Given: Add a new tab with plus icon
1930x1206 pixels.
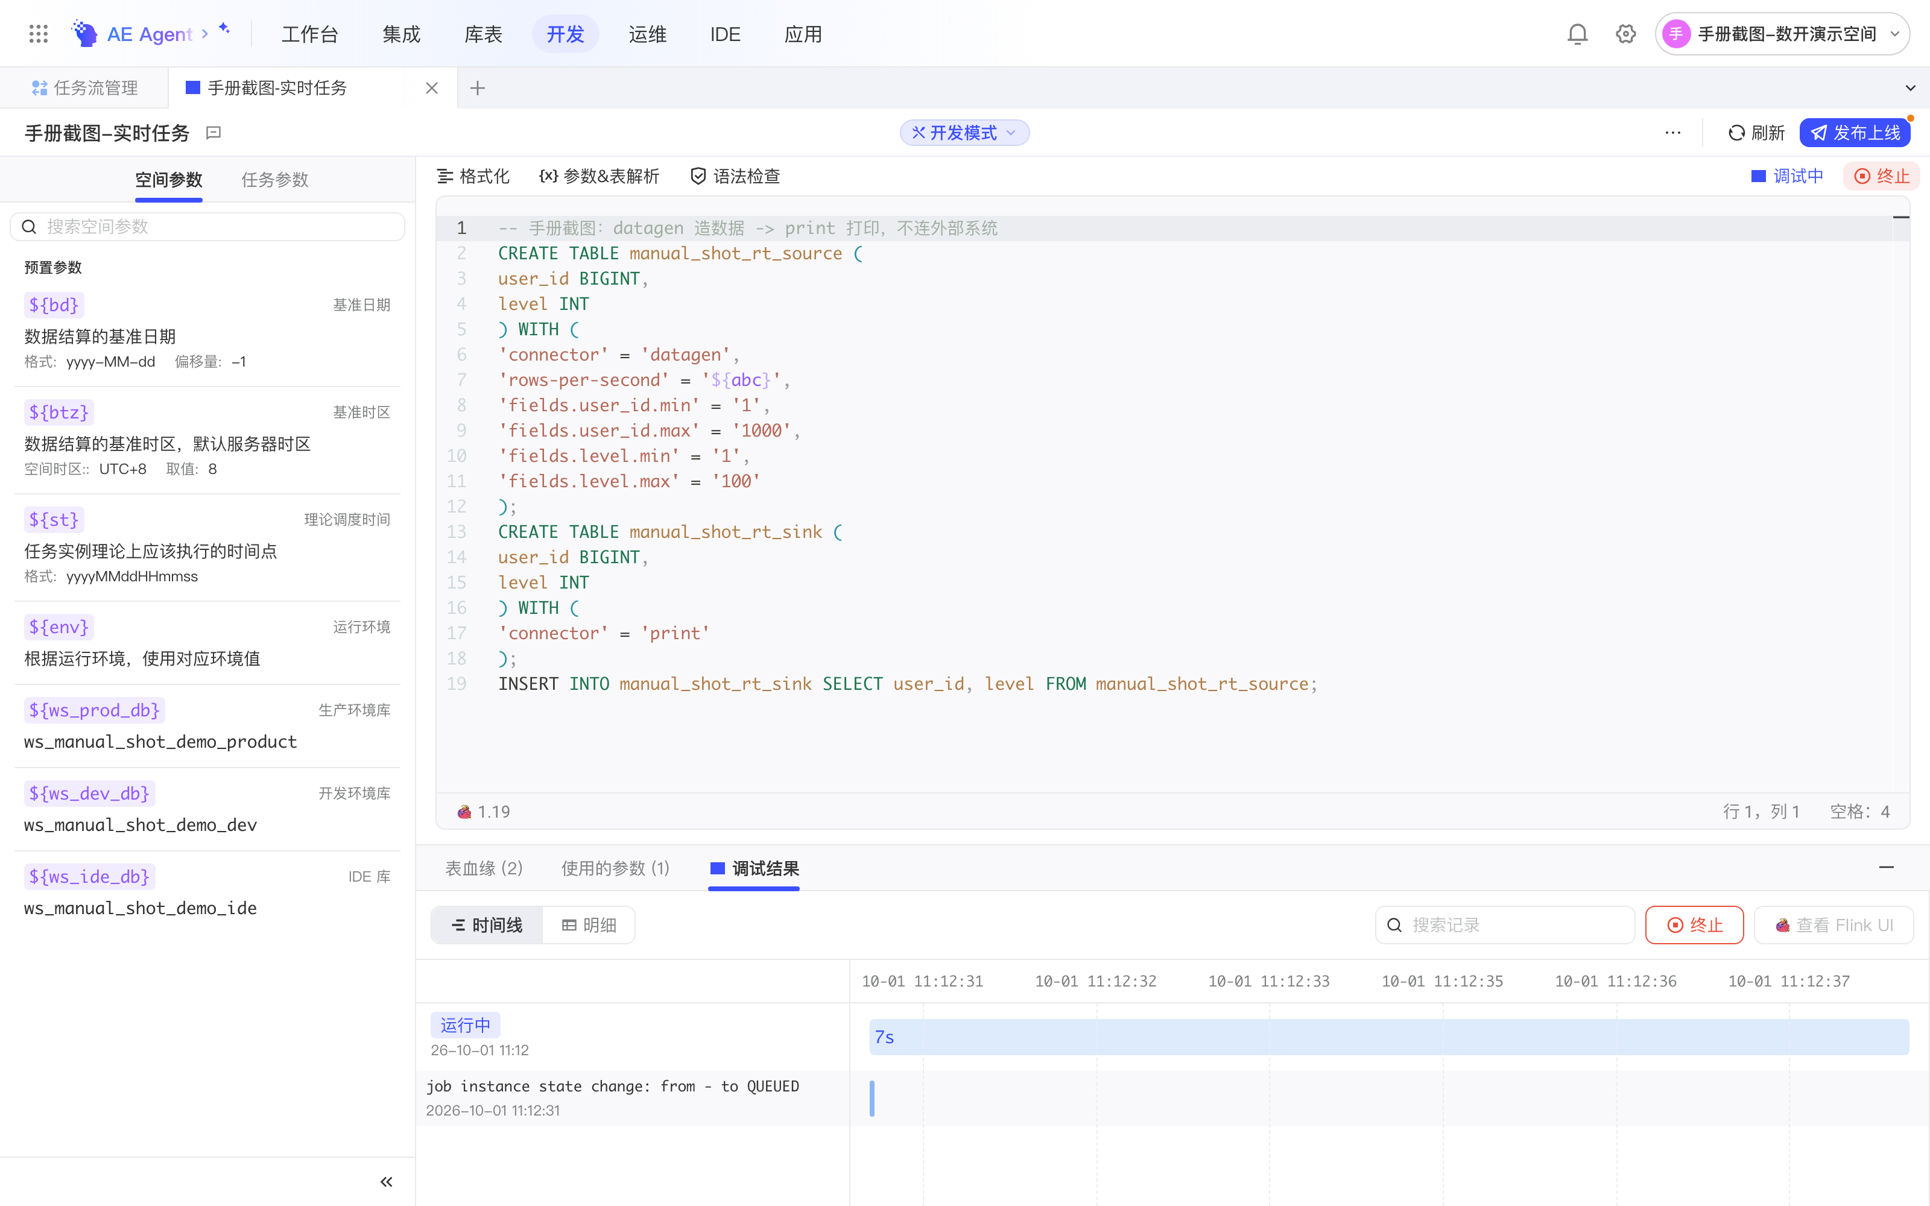Looking at the screenshot, I should (x=478, y=88).
